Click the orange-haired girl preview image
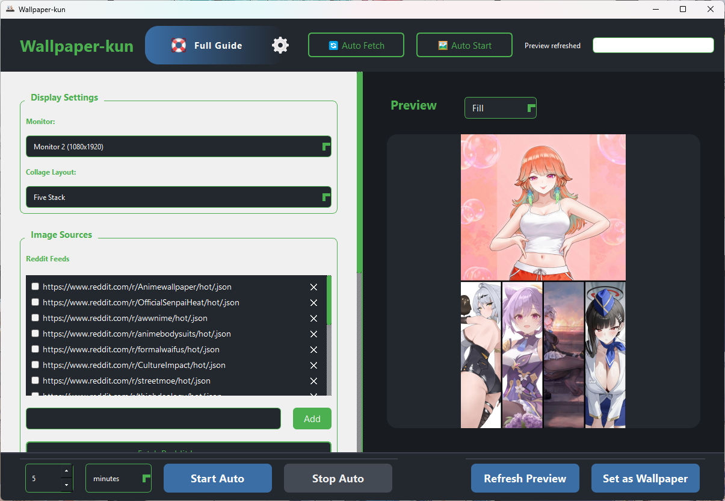 click(543, 207)
